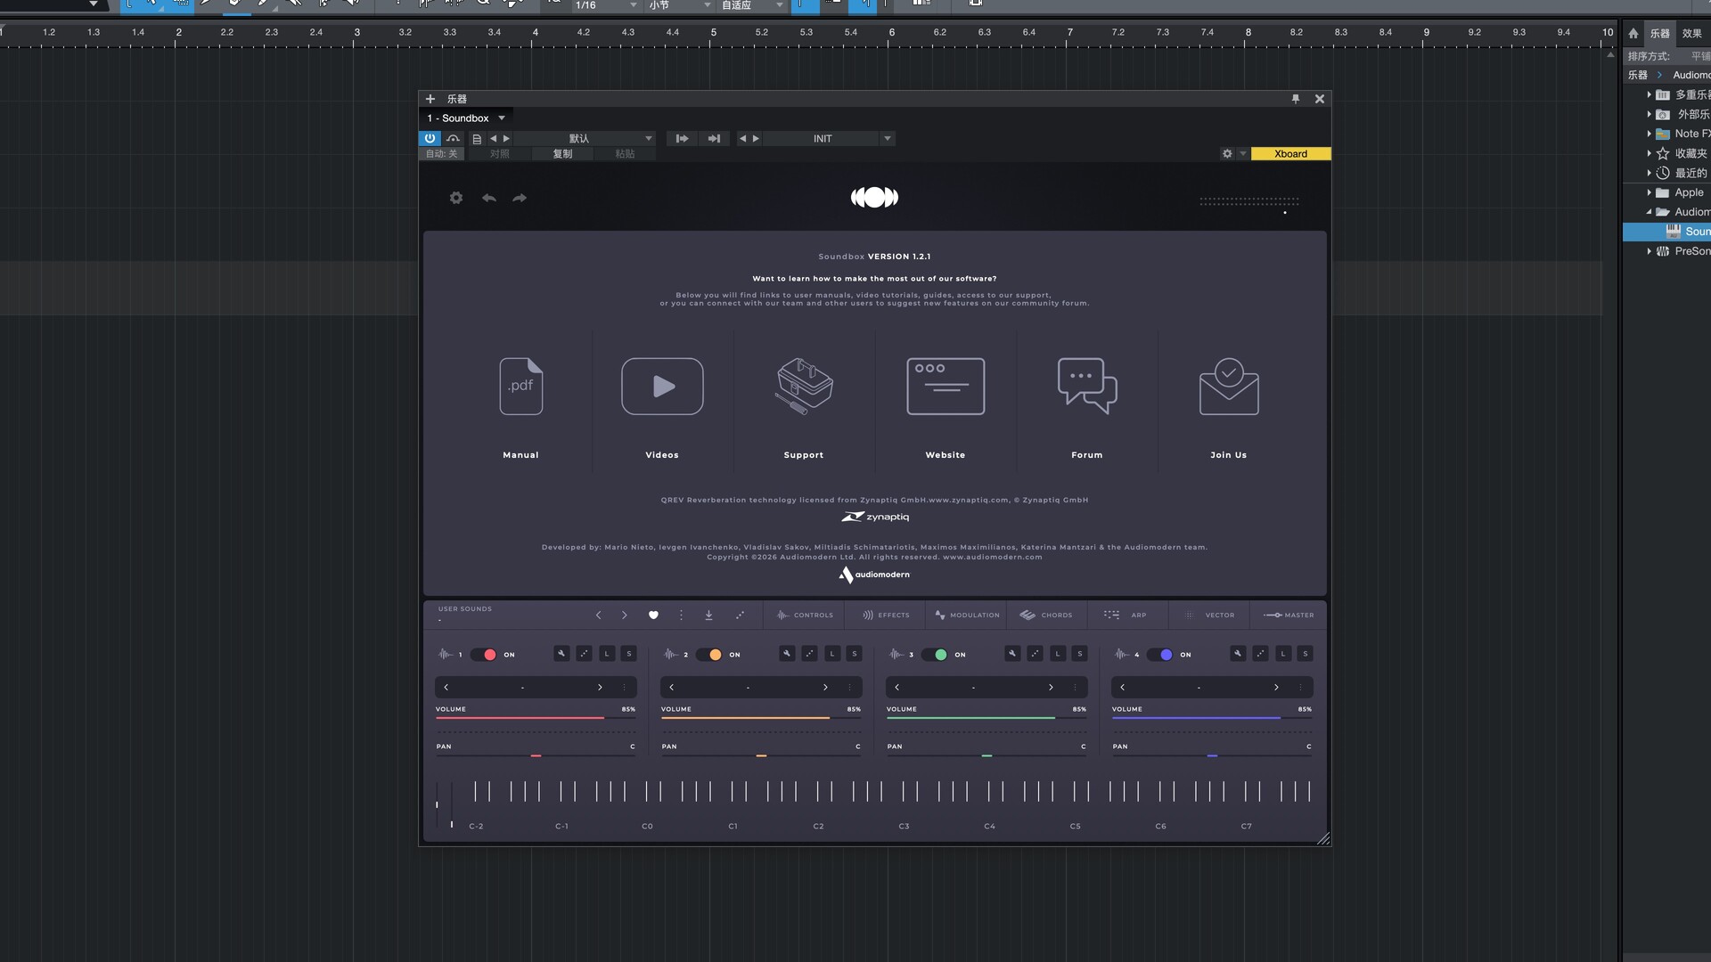
Task: Click the undo arrow in Soundbox header
Action: [488, 198]
